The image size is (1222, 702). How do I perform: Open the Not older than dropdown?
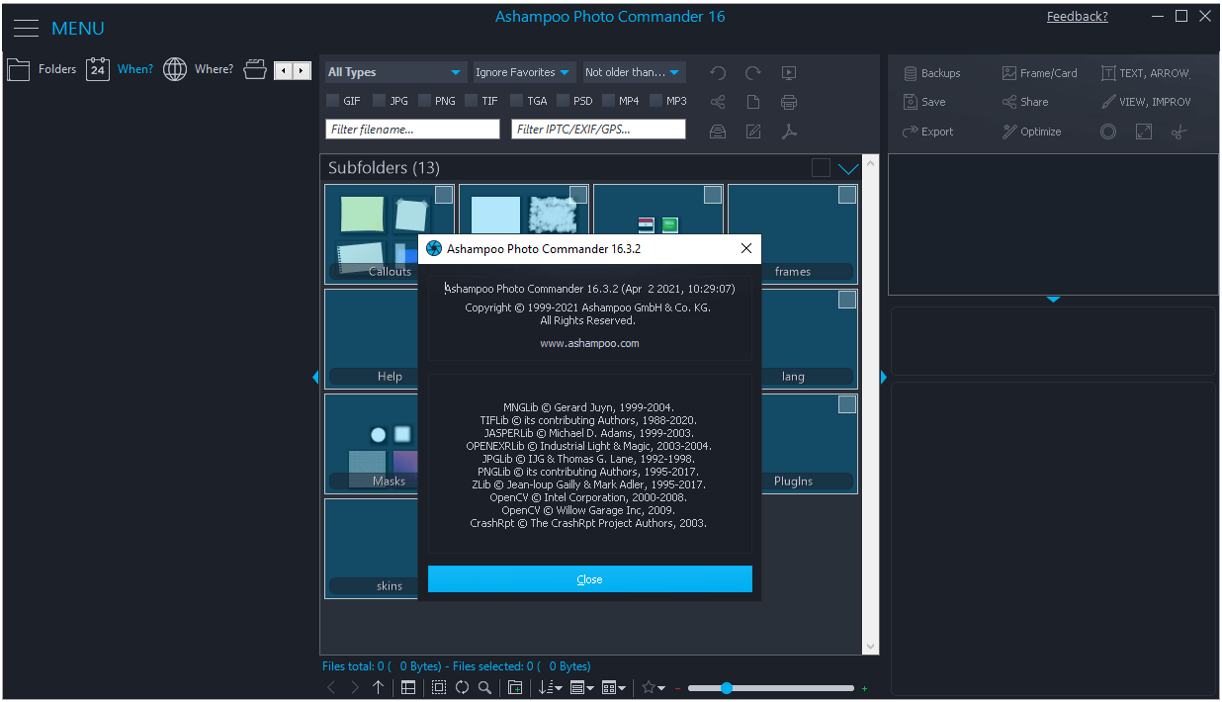click(x=634, y=72)
